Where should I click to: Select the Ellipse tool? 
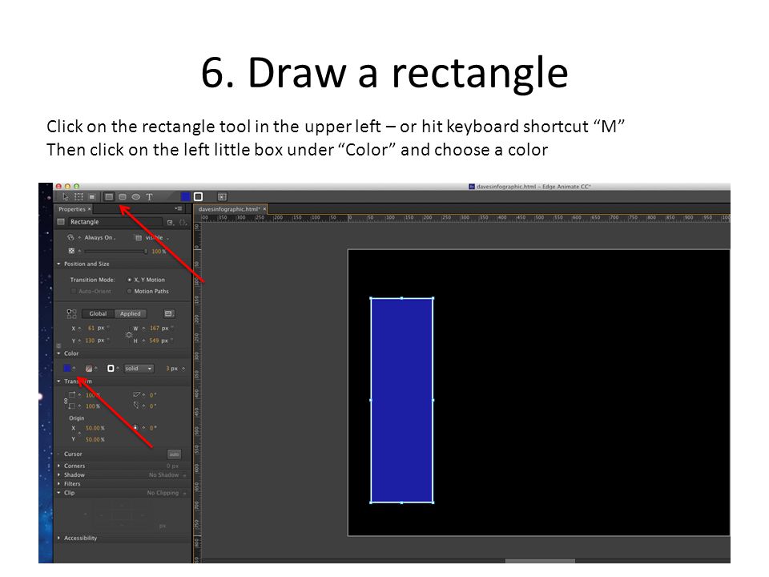click(136, 197)
